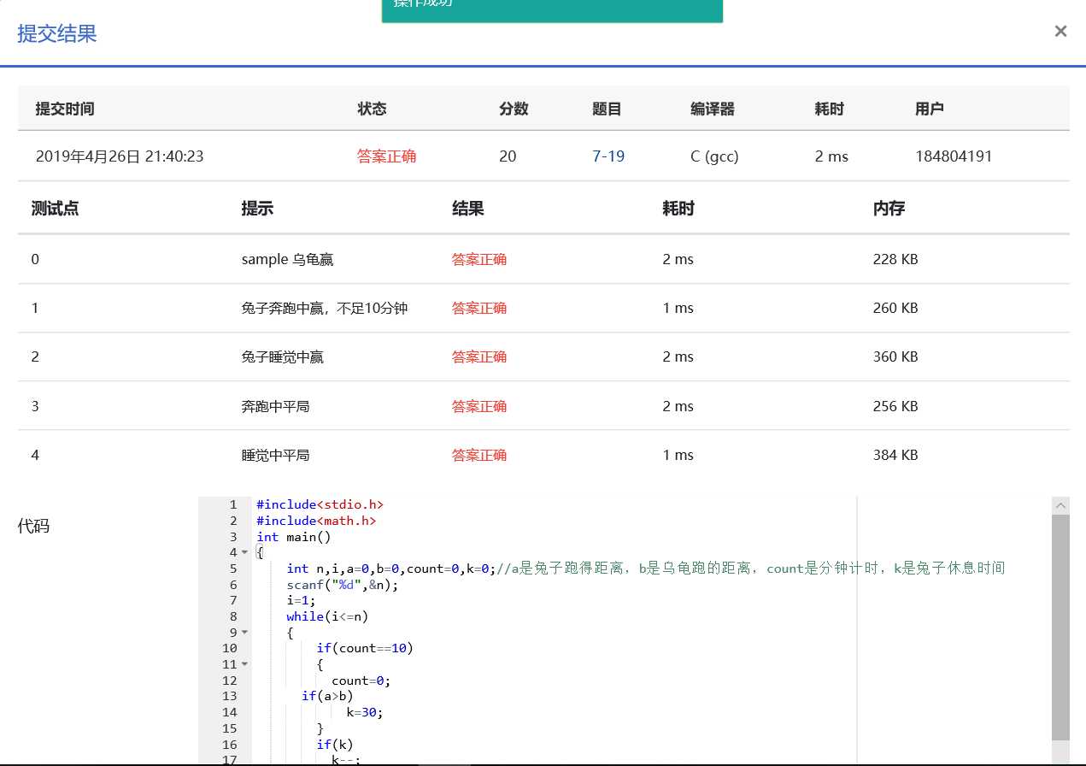
Task: Click test hint sample 乌龟赢
Action: pyautogui.click(x=287, y=259)
